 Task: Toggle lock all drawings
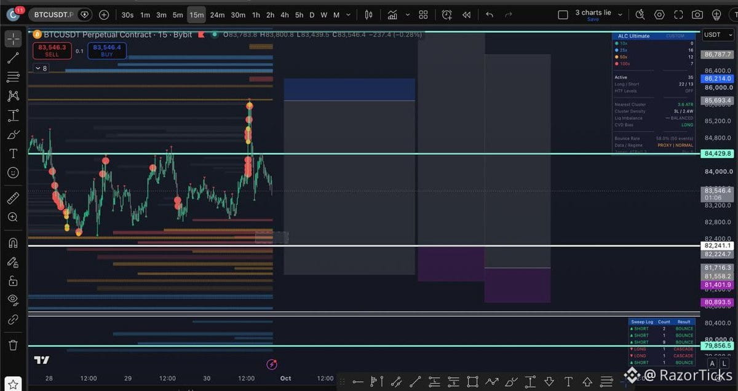(13, 281)
